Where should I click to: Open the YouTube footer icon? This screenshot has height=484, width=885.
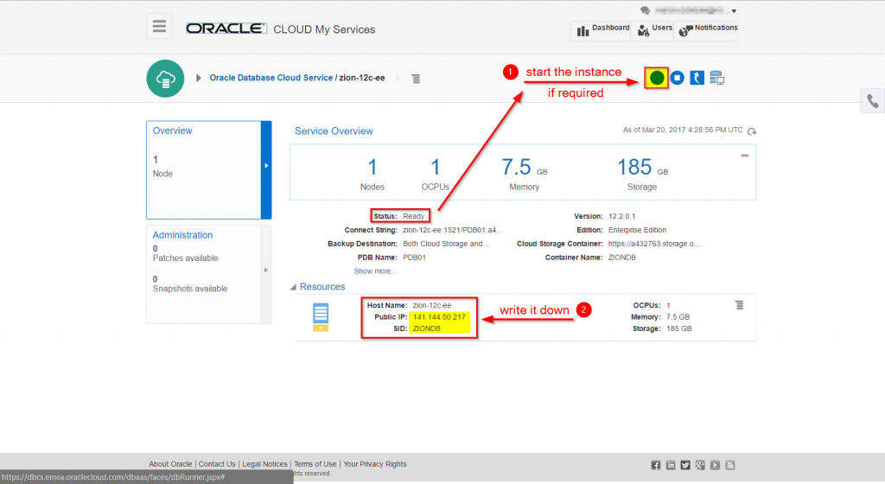click(715, 465)
